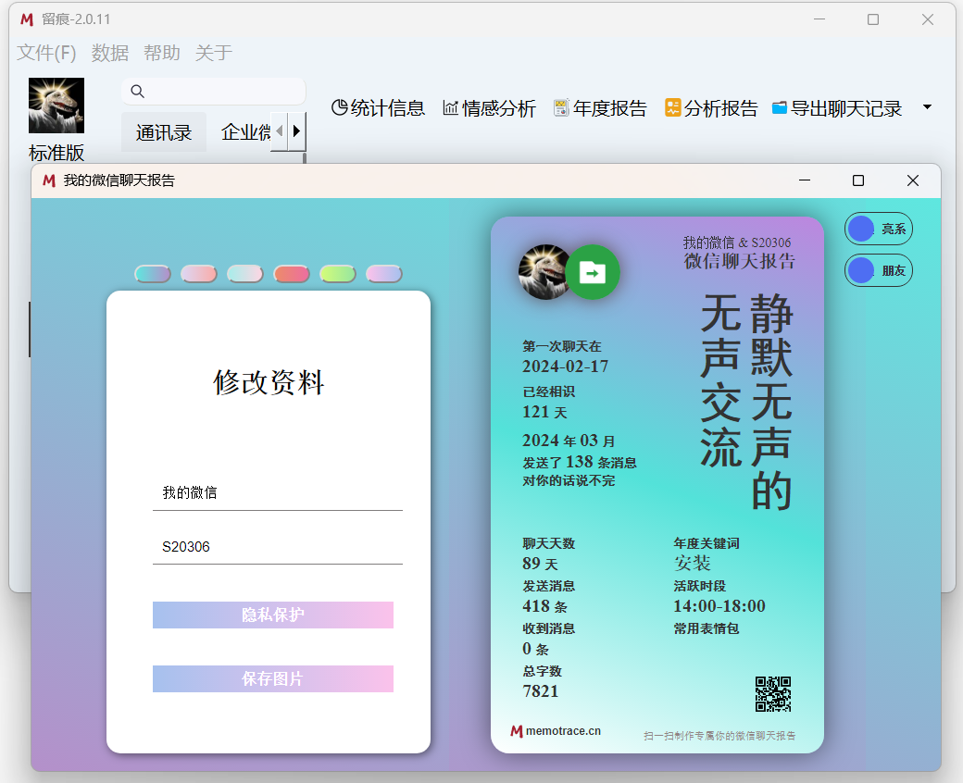Click 导出聊天记录 export chat records icon
Viewport: 963px width, 783px height.
[780, 108]
